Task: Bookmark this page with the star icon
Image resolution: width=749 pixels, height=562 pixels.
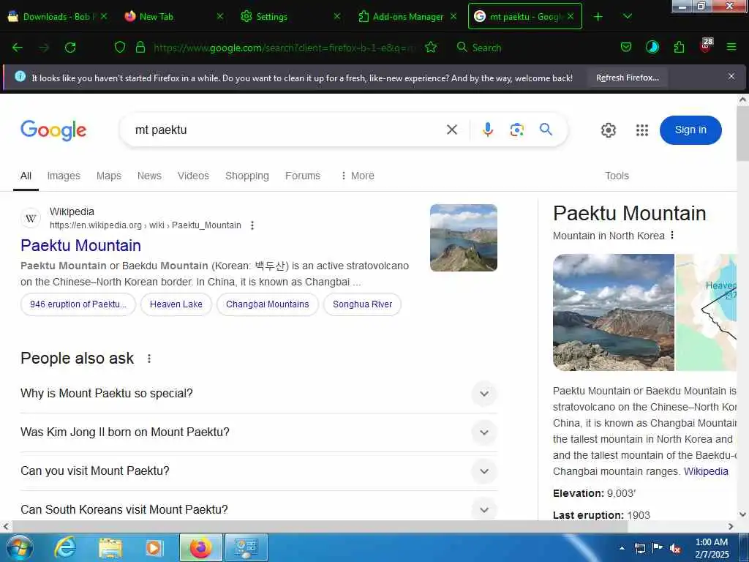Action: point(431,47)
